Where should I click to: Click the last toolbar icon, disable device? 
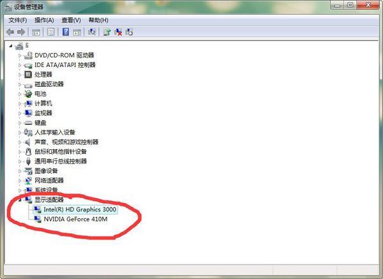pyautogui.click(x=130, y=31)
